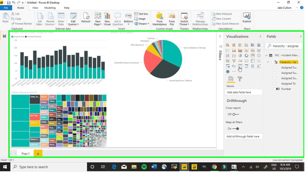
Task: Select the Funnel visual
Action: pyautogui.click(x=234, y=61)
